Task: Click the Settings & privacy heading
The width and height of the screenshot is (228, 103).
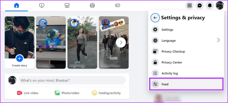Action: tap(183, 18)
